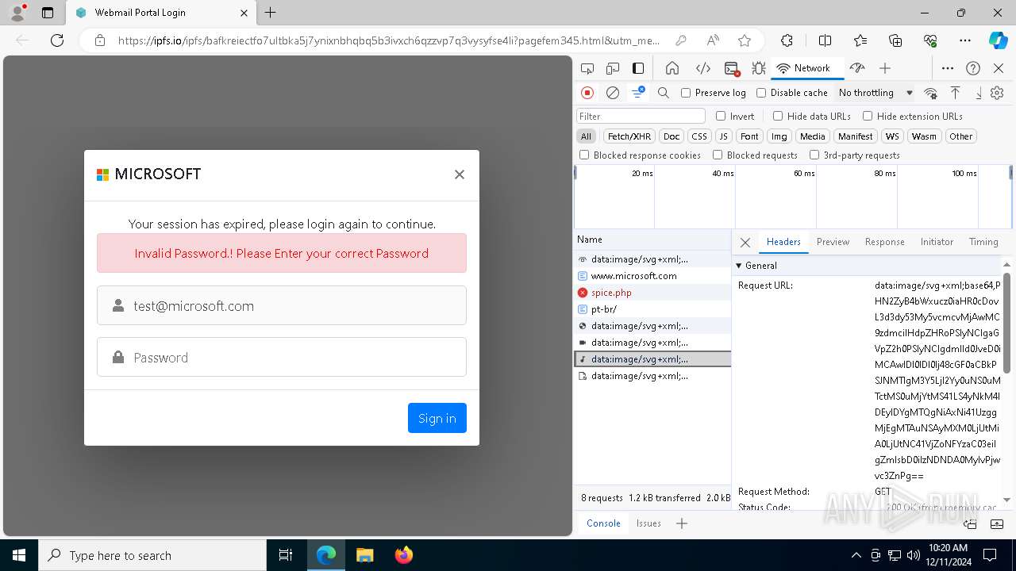Close the Microsoft login dialog
Viewport: 1016px width, 571px height.
coord(459,174)
